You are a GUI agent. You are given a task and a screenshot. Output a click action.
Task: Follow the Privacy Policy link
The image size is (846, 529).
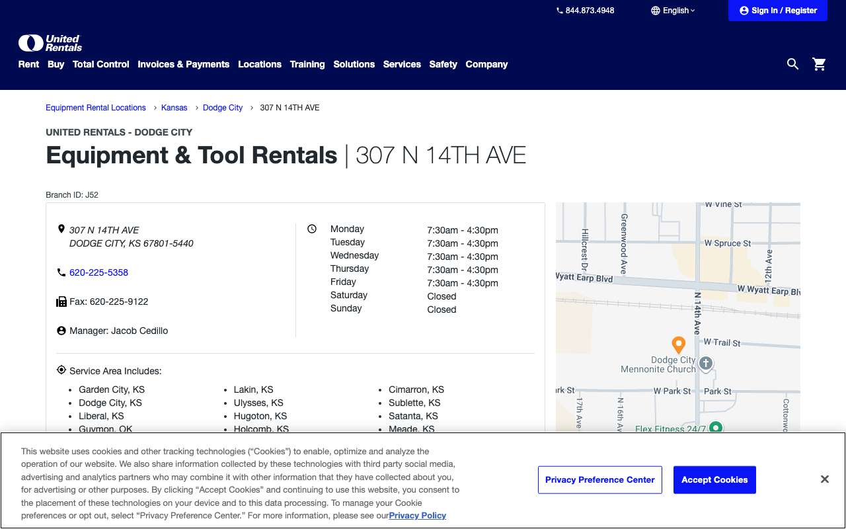tap(418, 516)
